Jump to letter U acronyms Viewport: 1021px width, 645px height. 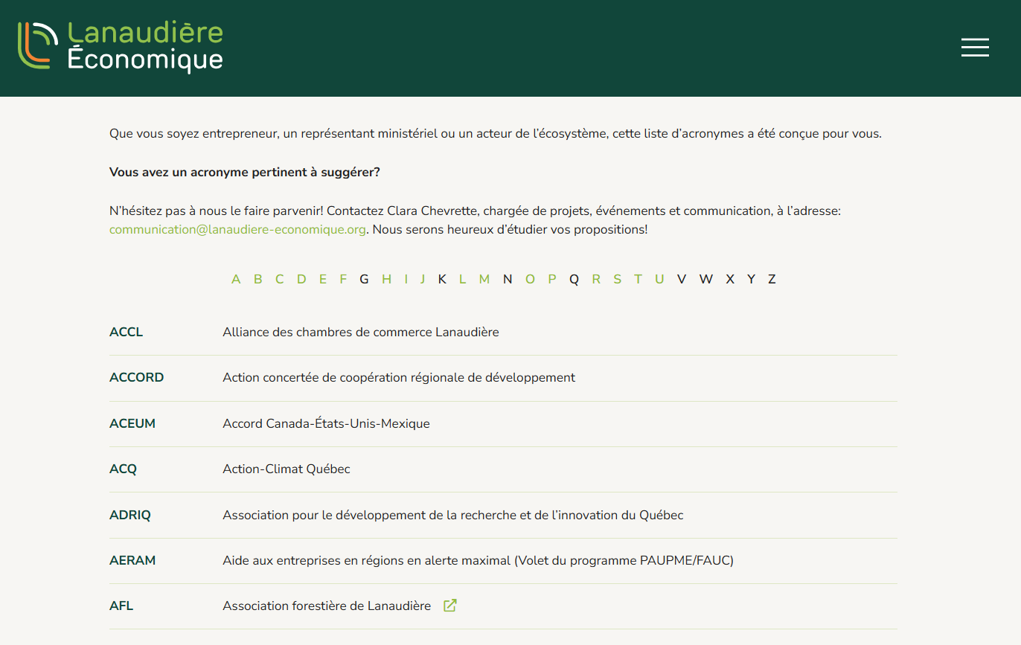click(659, 280)
